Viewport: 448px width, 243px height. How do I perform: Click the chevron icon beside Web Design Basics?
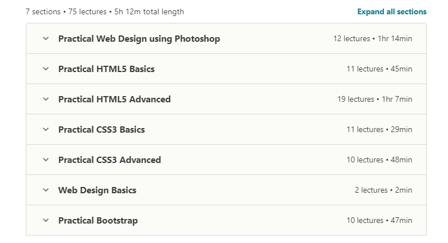coord(46,190)
